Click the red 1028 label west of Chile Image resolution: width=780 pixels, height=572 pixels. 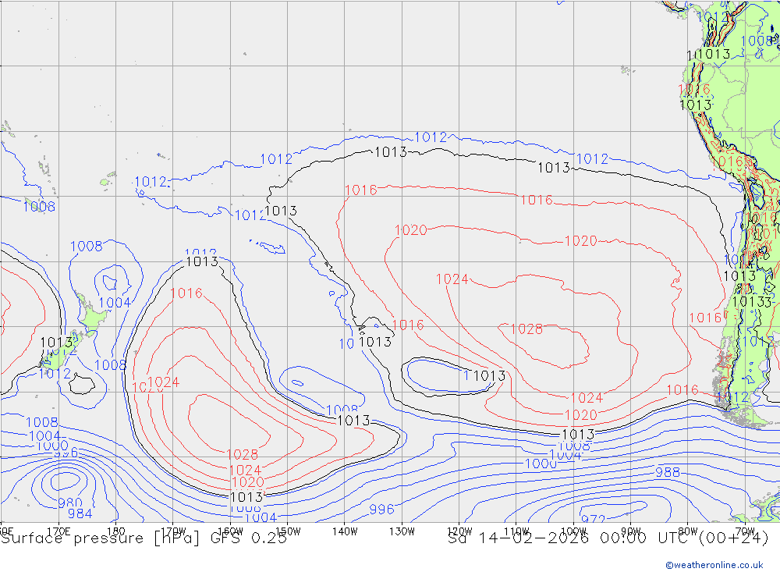coord(526,329)
